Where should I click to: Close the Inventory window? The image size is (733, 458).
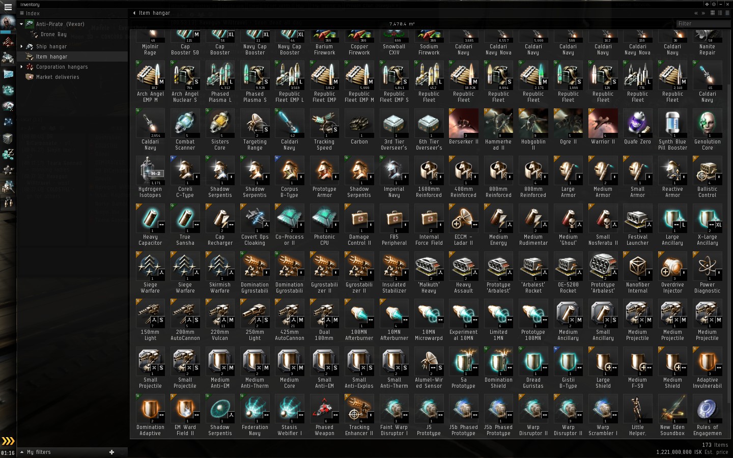(728, 4)
